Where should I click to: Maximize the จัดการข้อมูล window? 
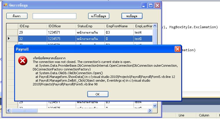tap(151, 5)
